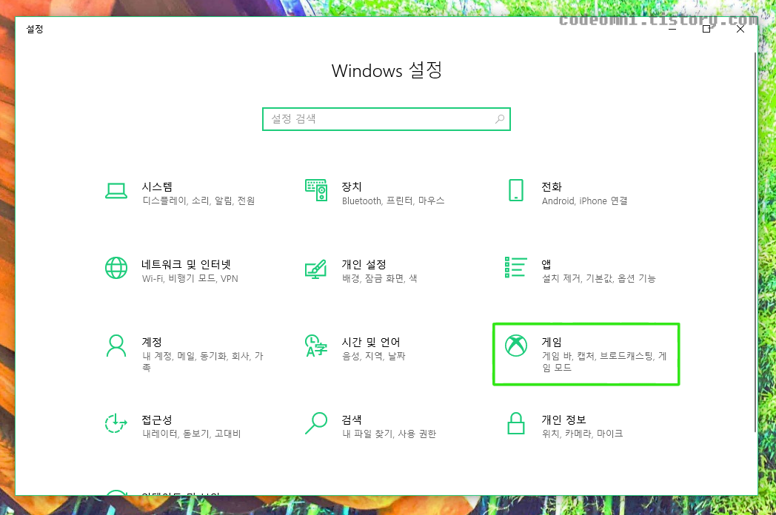Open the 개인 정보 padlock icon

515,423
